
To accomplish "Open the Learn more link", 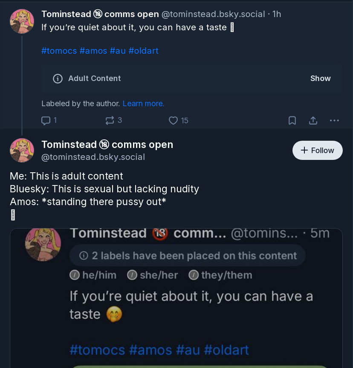I will tap(143, 104).
